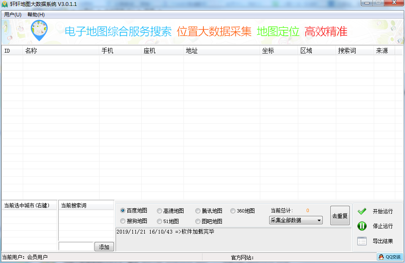Click the app icon in title bar
This screenshot has height=263, width=405.
click(5, 4)
